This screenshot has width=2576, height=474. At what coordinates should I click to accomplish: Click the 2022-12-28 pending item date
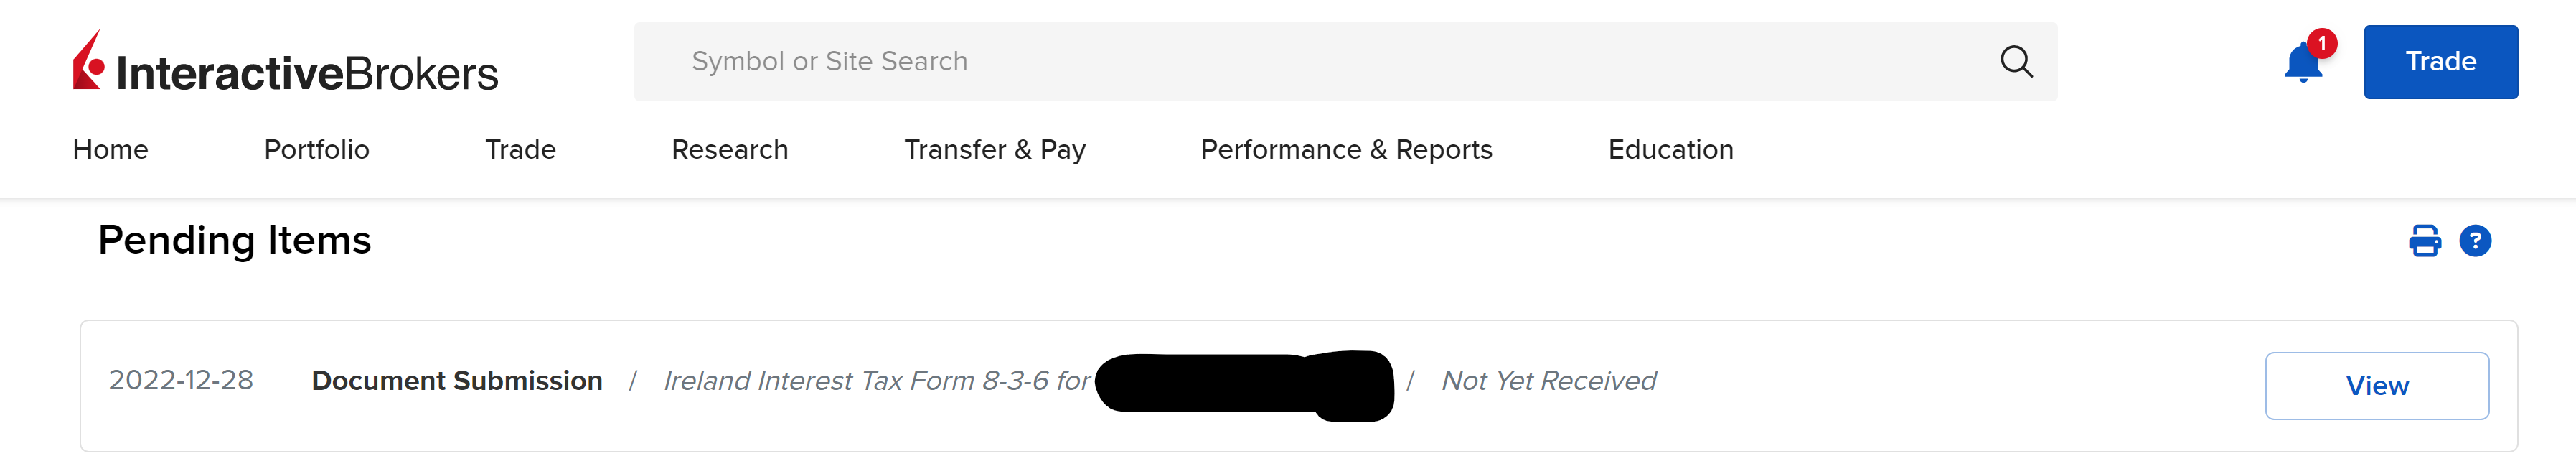181,381
